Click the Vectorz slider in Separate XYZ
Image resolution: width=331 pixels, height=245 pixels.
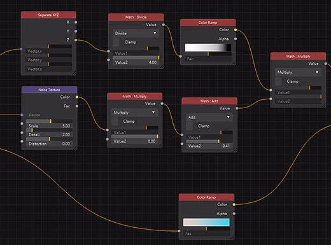click(x=48, y=67)
